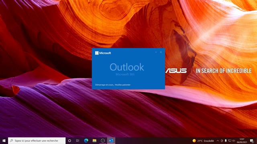Open the Windows Start menu

pyautogui.click(x=4, y=140)
